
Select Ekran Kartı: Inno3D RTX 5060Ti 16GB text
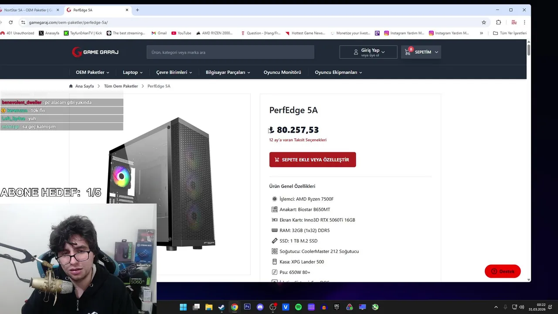pyautogui.click(x=317, y=220)
